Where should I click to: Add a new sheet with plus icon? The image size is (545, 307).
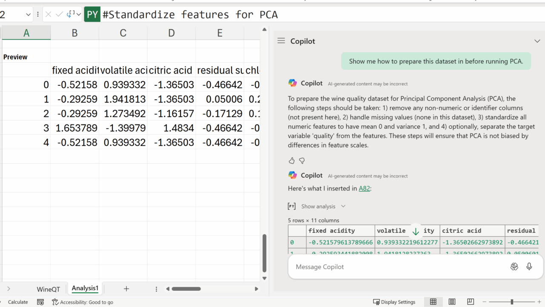tap(126, 289)
